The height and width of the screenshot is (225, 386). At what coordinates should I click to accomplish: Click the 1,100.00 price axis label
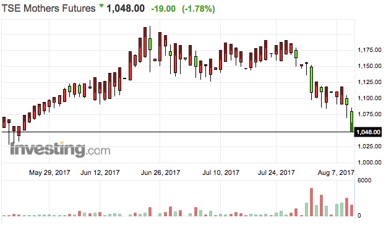coord(369,98)
